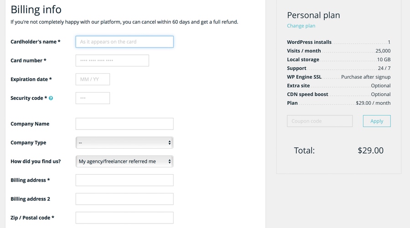Image resolution: width=410 pixels, height=228 pixels.
Task: Click the Billing address field
Action: 124,180
